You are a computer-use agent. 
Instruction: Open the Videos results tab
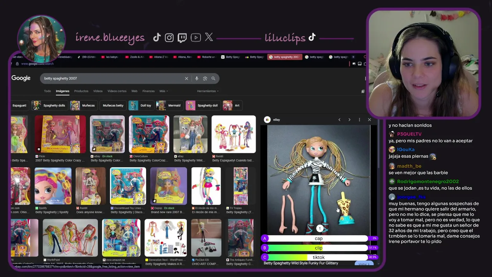click(98, 91)
